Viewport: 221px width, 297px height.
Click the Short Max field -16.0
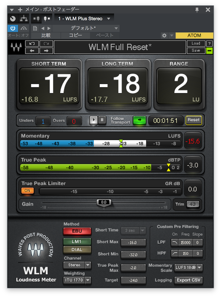(x=133, y=242)
